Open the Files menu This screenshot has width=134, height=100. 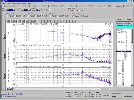4,3
